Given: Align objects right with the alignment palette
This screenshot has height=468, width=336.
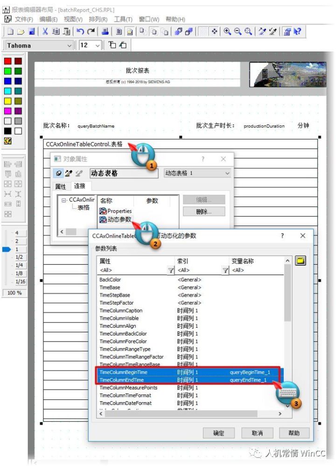Looking at the screenshot, I should pyautogui.click(x=18, y=164).
